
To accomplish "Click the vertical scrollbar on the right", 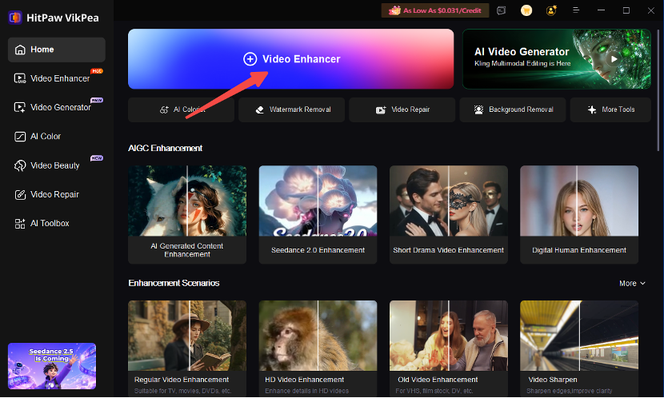I will [658, 90].
